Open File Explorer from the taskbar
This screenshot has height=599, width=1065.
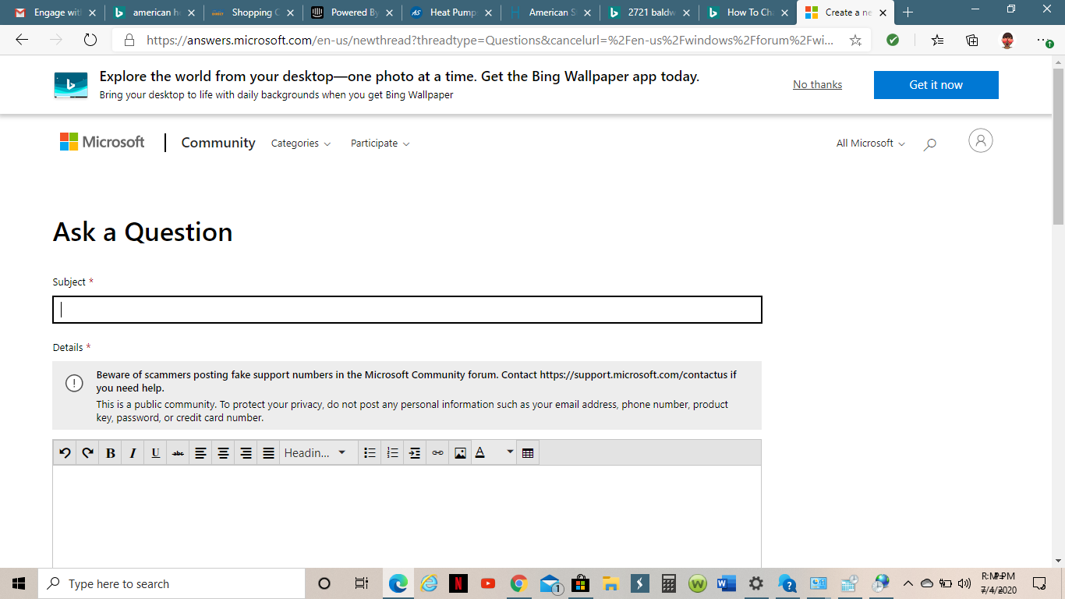[x=610, y=583]
